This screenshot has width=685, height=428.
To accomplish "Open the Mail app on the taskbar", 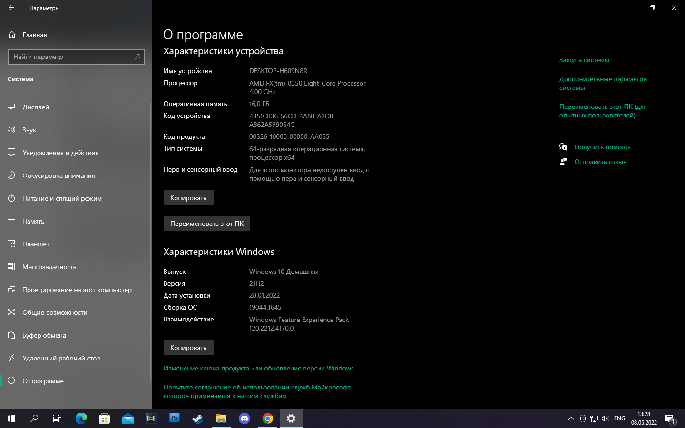I will pyautogui.click(x=127, y=418).
